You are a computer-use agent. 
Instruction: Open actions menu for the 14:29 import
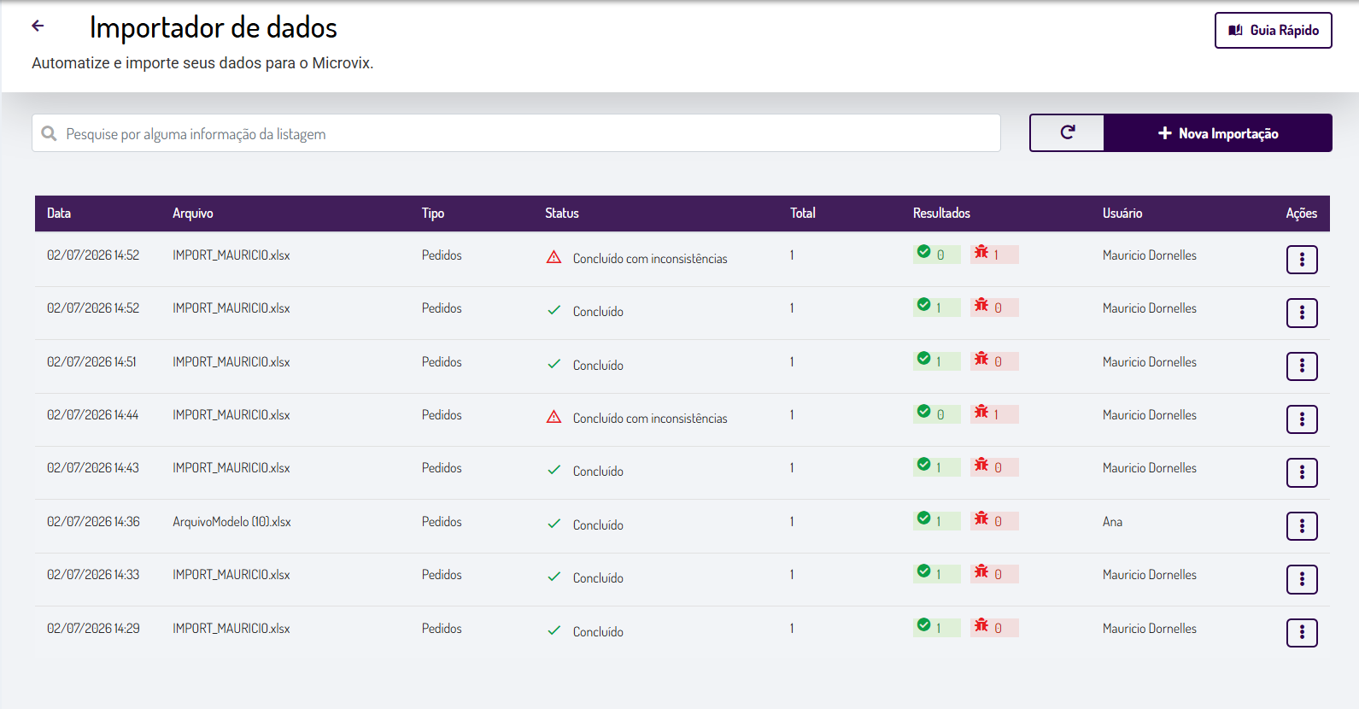(1302, 633)
